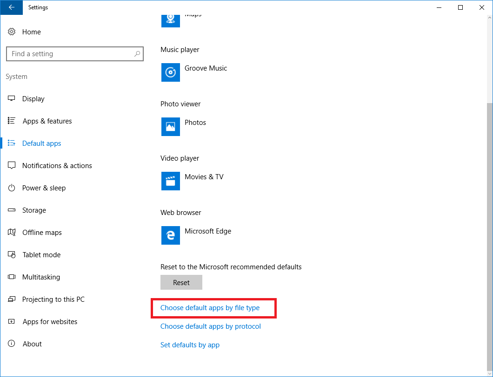The image size is (493, 377).
Task: Click the Display monitor icon
Action: pos(12,98)
